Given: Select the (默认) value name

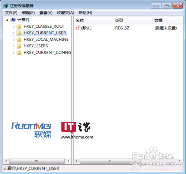Looking at the screenshot, I should tap(86, 28).
